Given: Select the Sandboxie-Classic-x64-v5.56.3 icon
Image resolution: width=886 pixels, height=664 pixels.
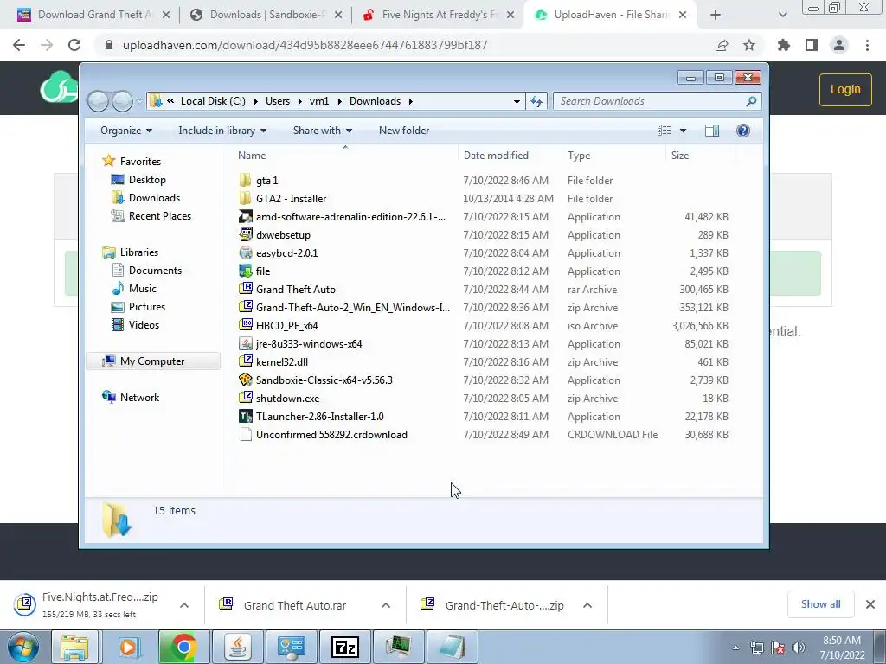Looking at the screenshot, I should (245, 380).
